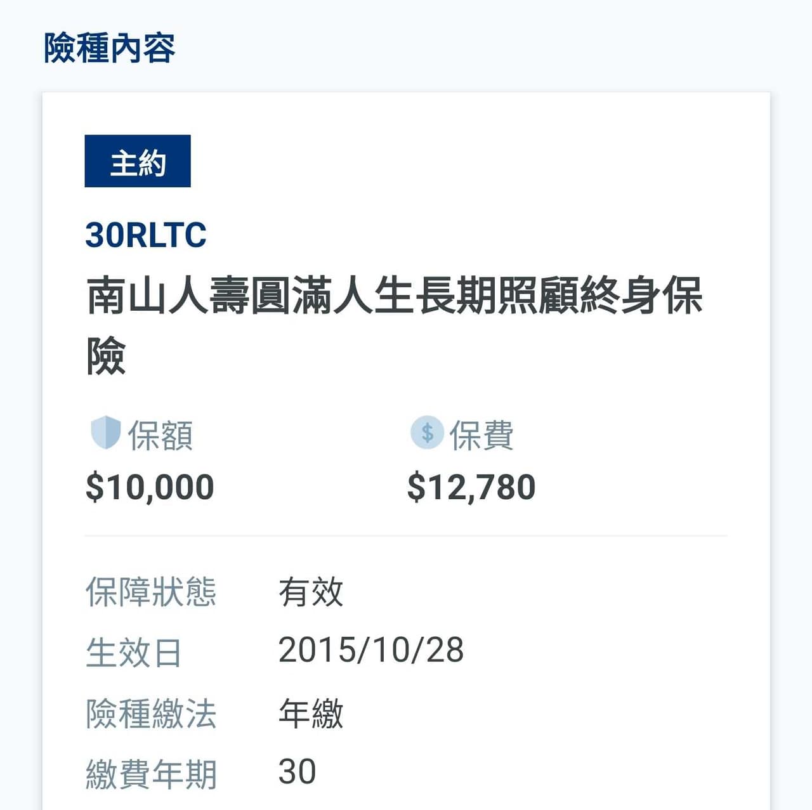Tap the 年繳 payment method value
Screen dimensions: 812x810
click(311, 714)
